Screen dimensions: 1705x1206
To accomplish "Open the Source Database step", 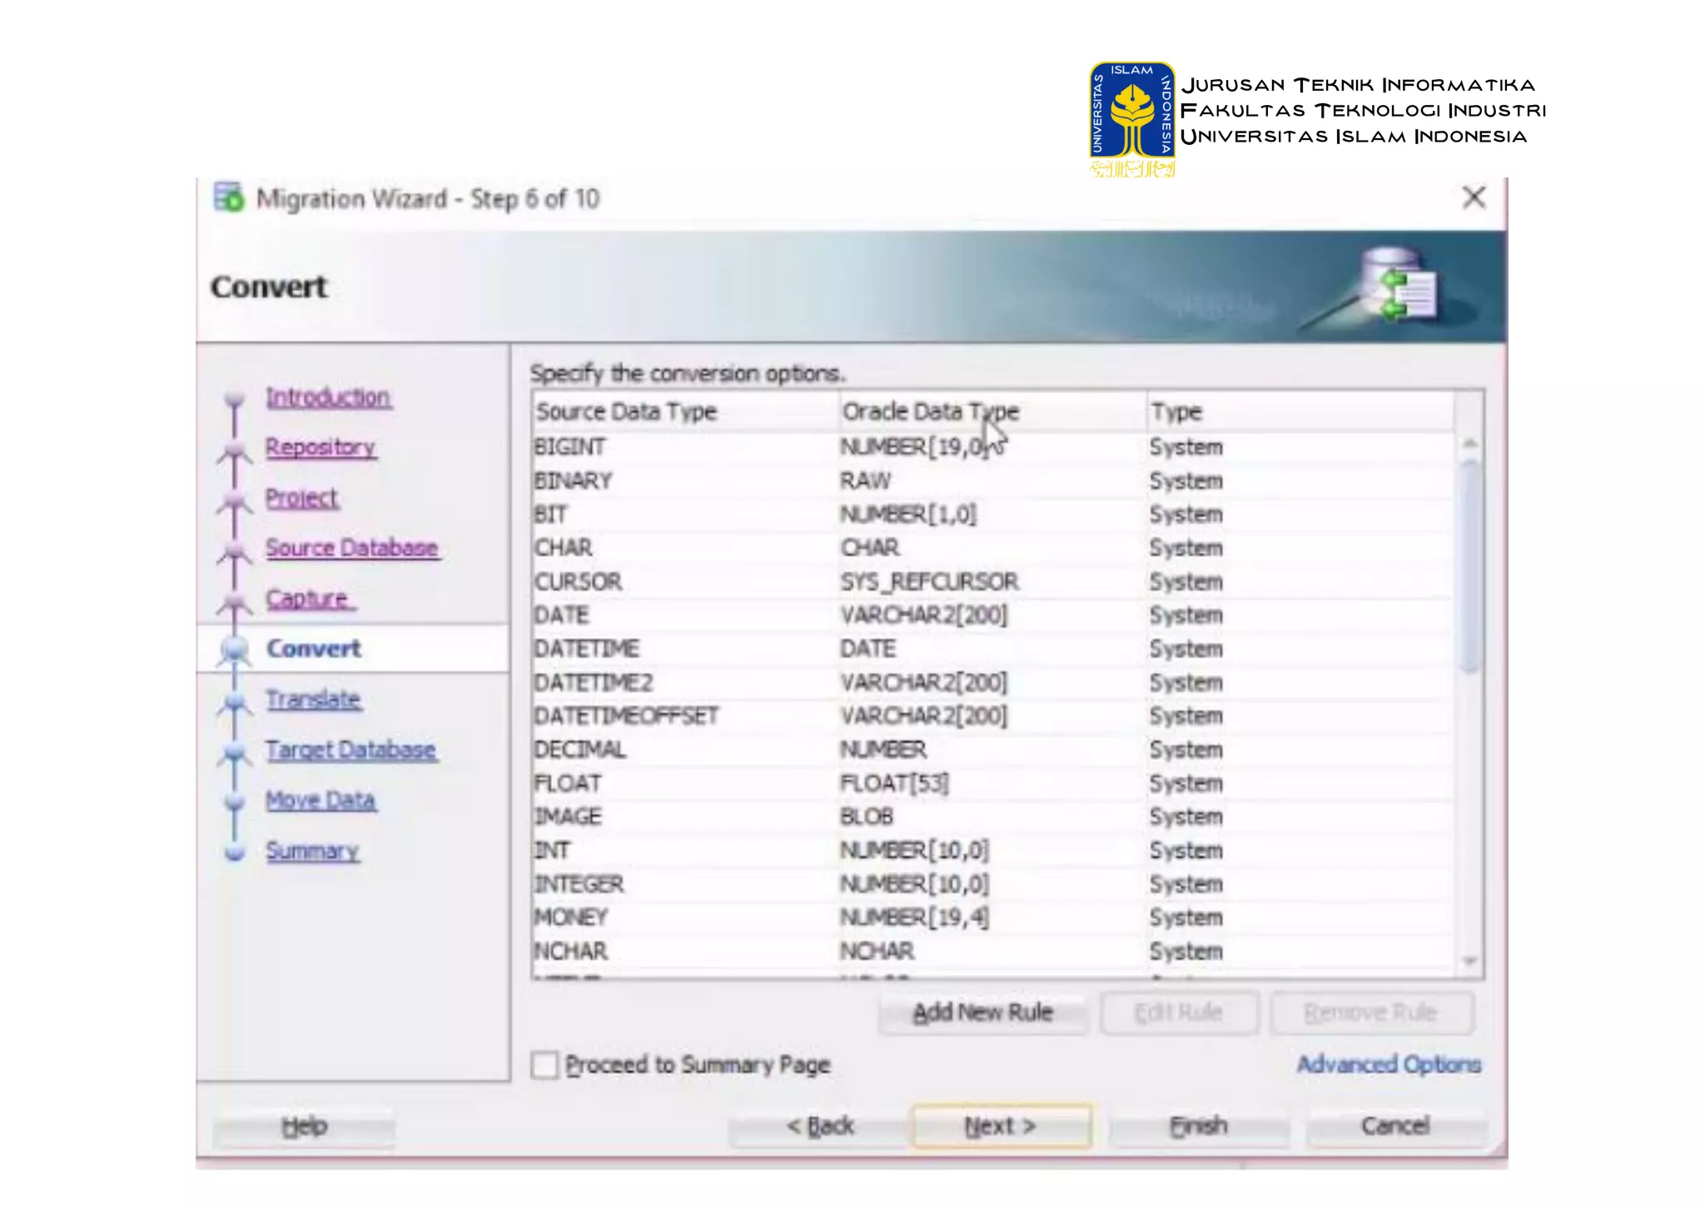I will click(351, 548).
